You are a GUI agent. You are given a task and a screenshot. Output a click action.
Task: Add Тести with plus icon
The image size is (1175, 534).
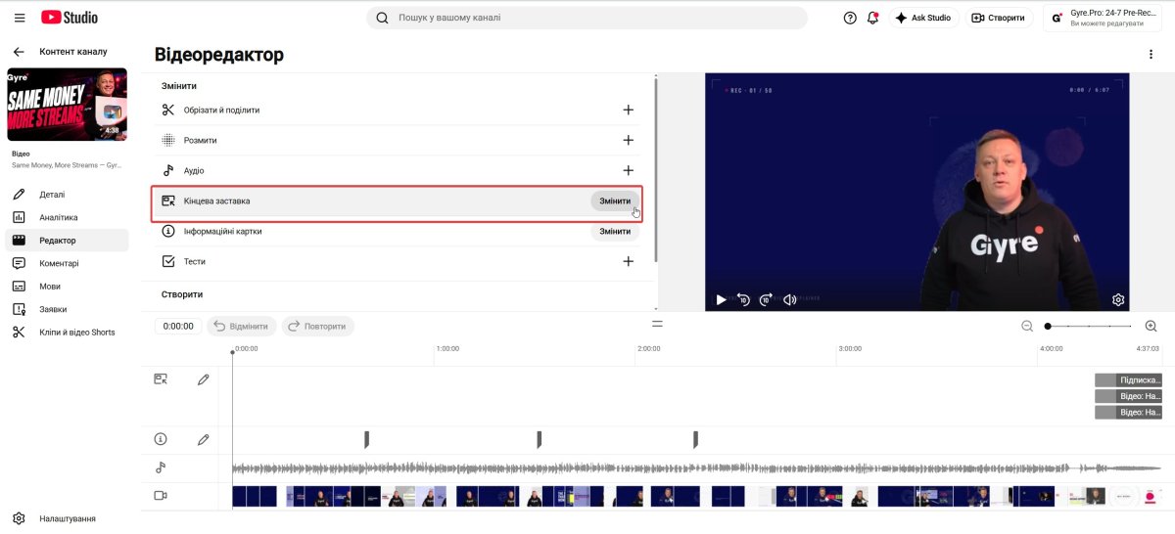pyautogui.click(x=629, y=261)
